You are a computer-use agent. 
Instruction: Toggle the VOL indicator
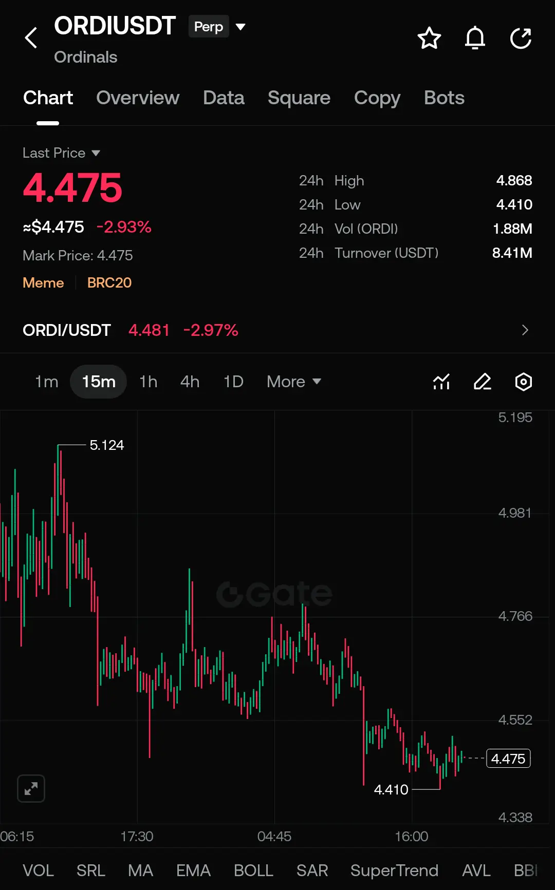click(38, 870)
